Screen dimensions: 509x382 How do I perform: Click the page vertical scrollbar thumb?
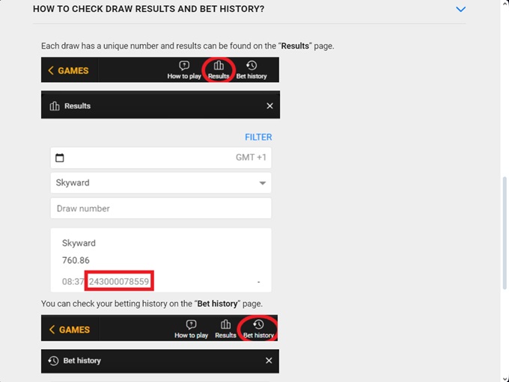(505, 232)
